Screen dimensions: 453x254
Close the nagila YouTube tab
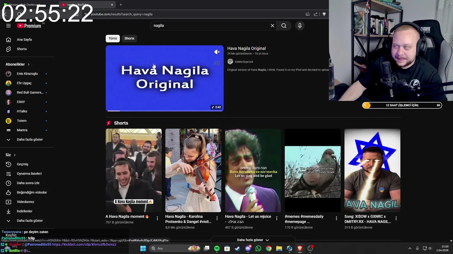112,5
